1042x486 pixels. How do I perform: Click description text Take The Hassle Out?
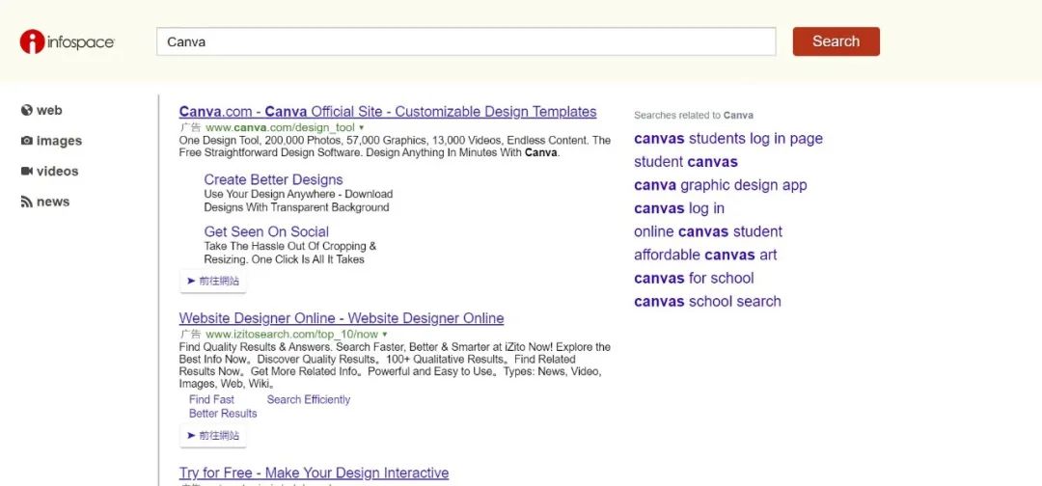[290, 253]
